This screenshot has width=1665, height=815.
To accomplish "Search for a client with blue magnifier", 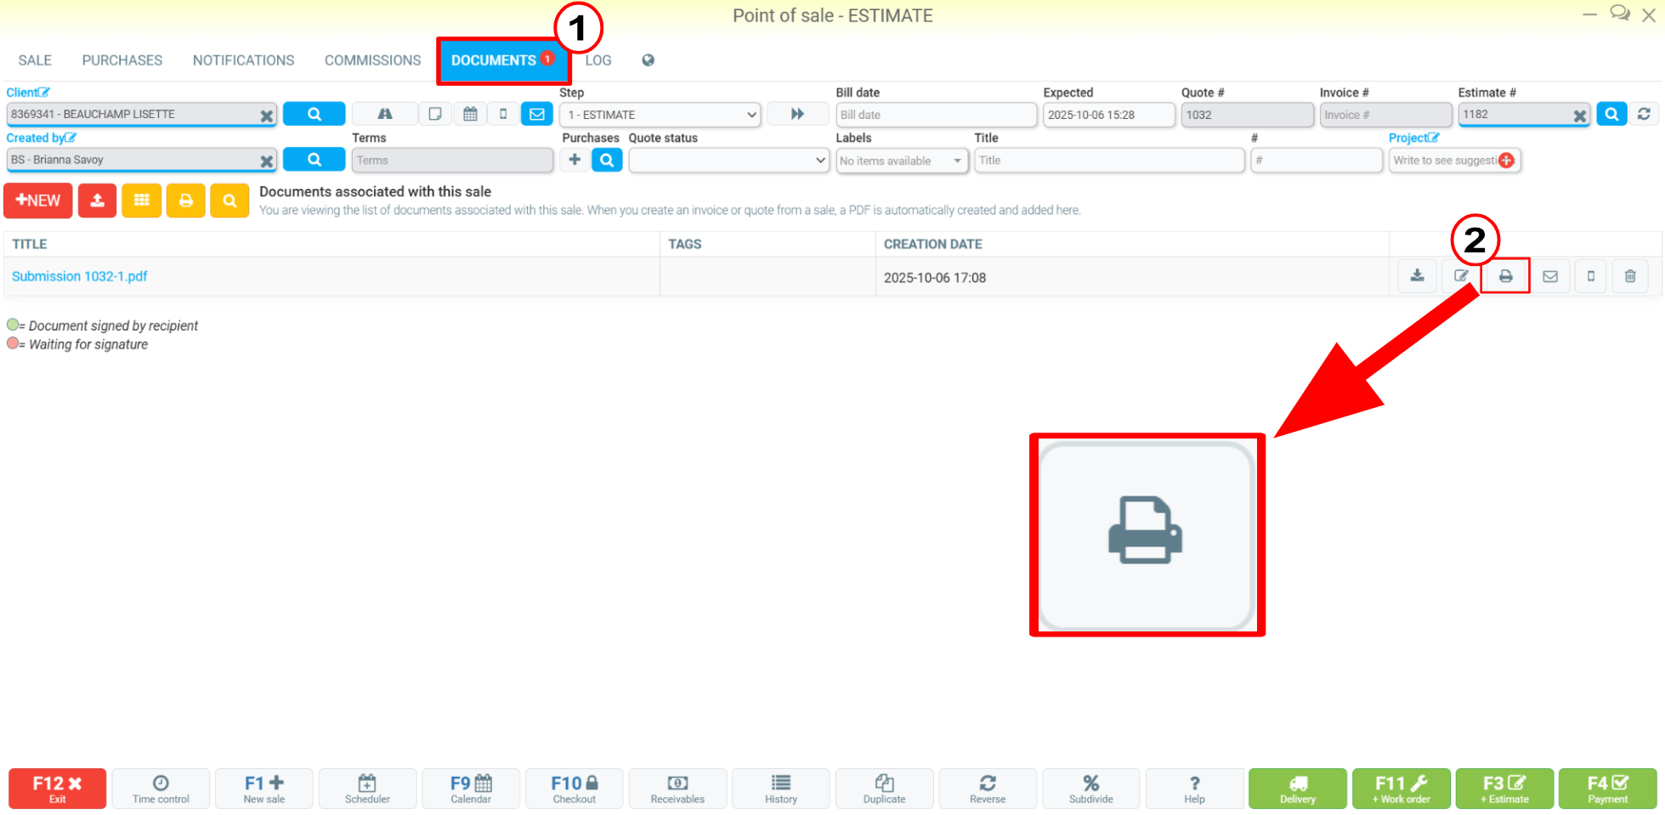I will (x=314, y=114).
